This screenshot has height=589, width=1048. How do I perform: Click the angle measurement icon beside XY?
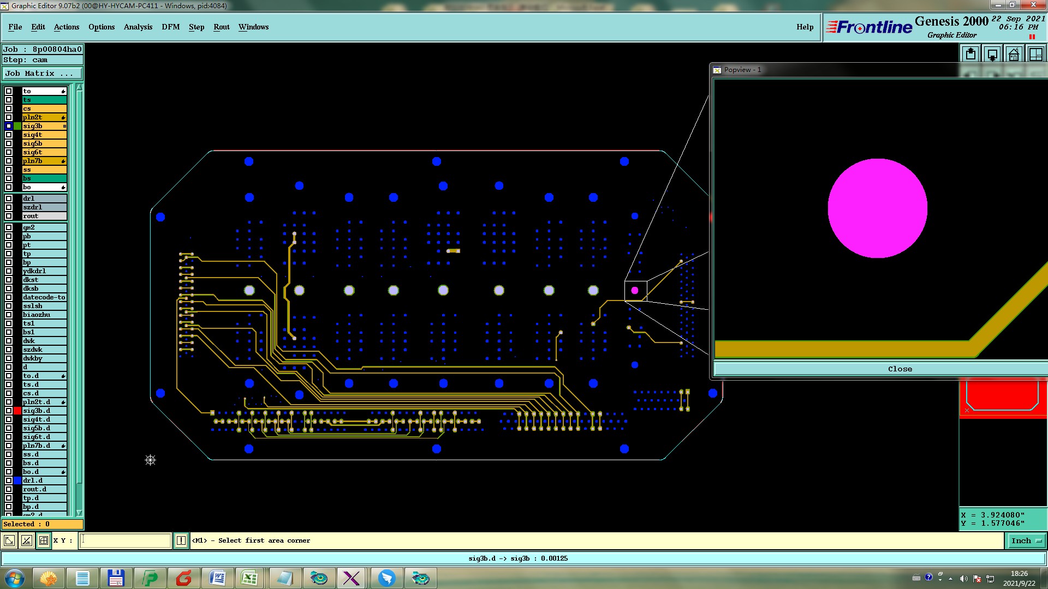[x=26, y=540]
